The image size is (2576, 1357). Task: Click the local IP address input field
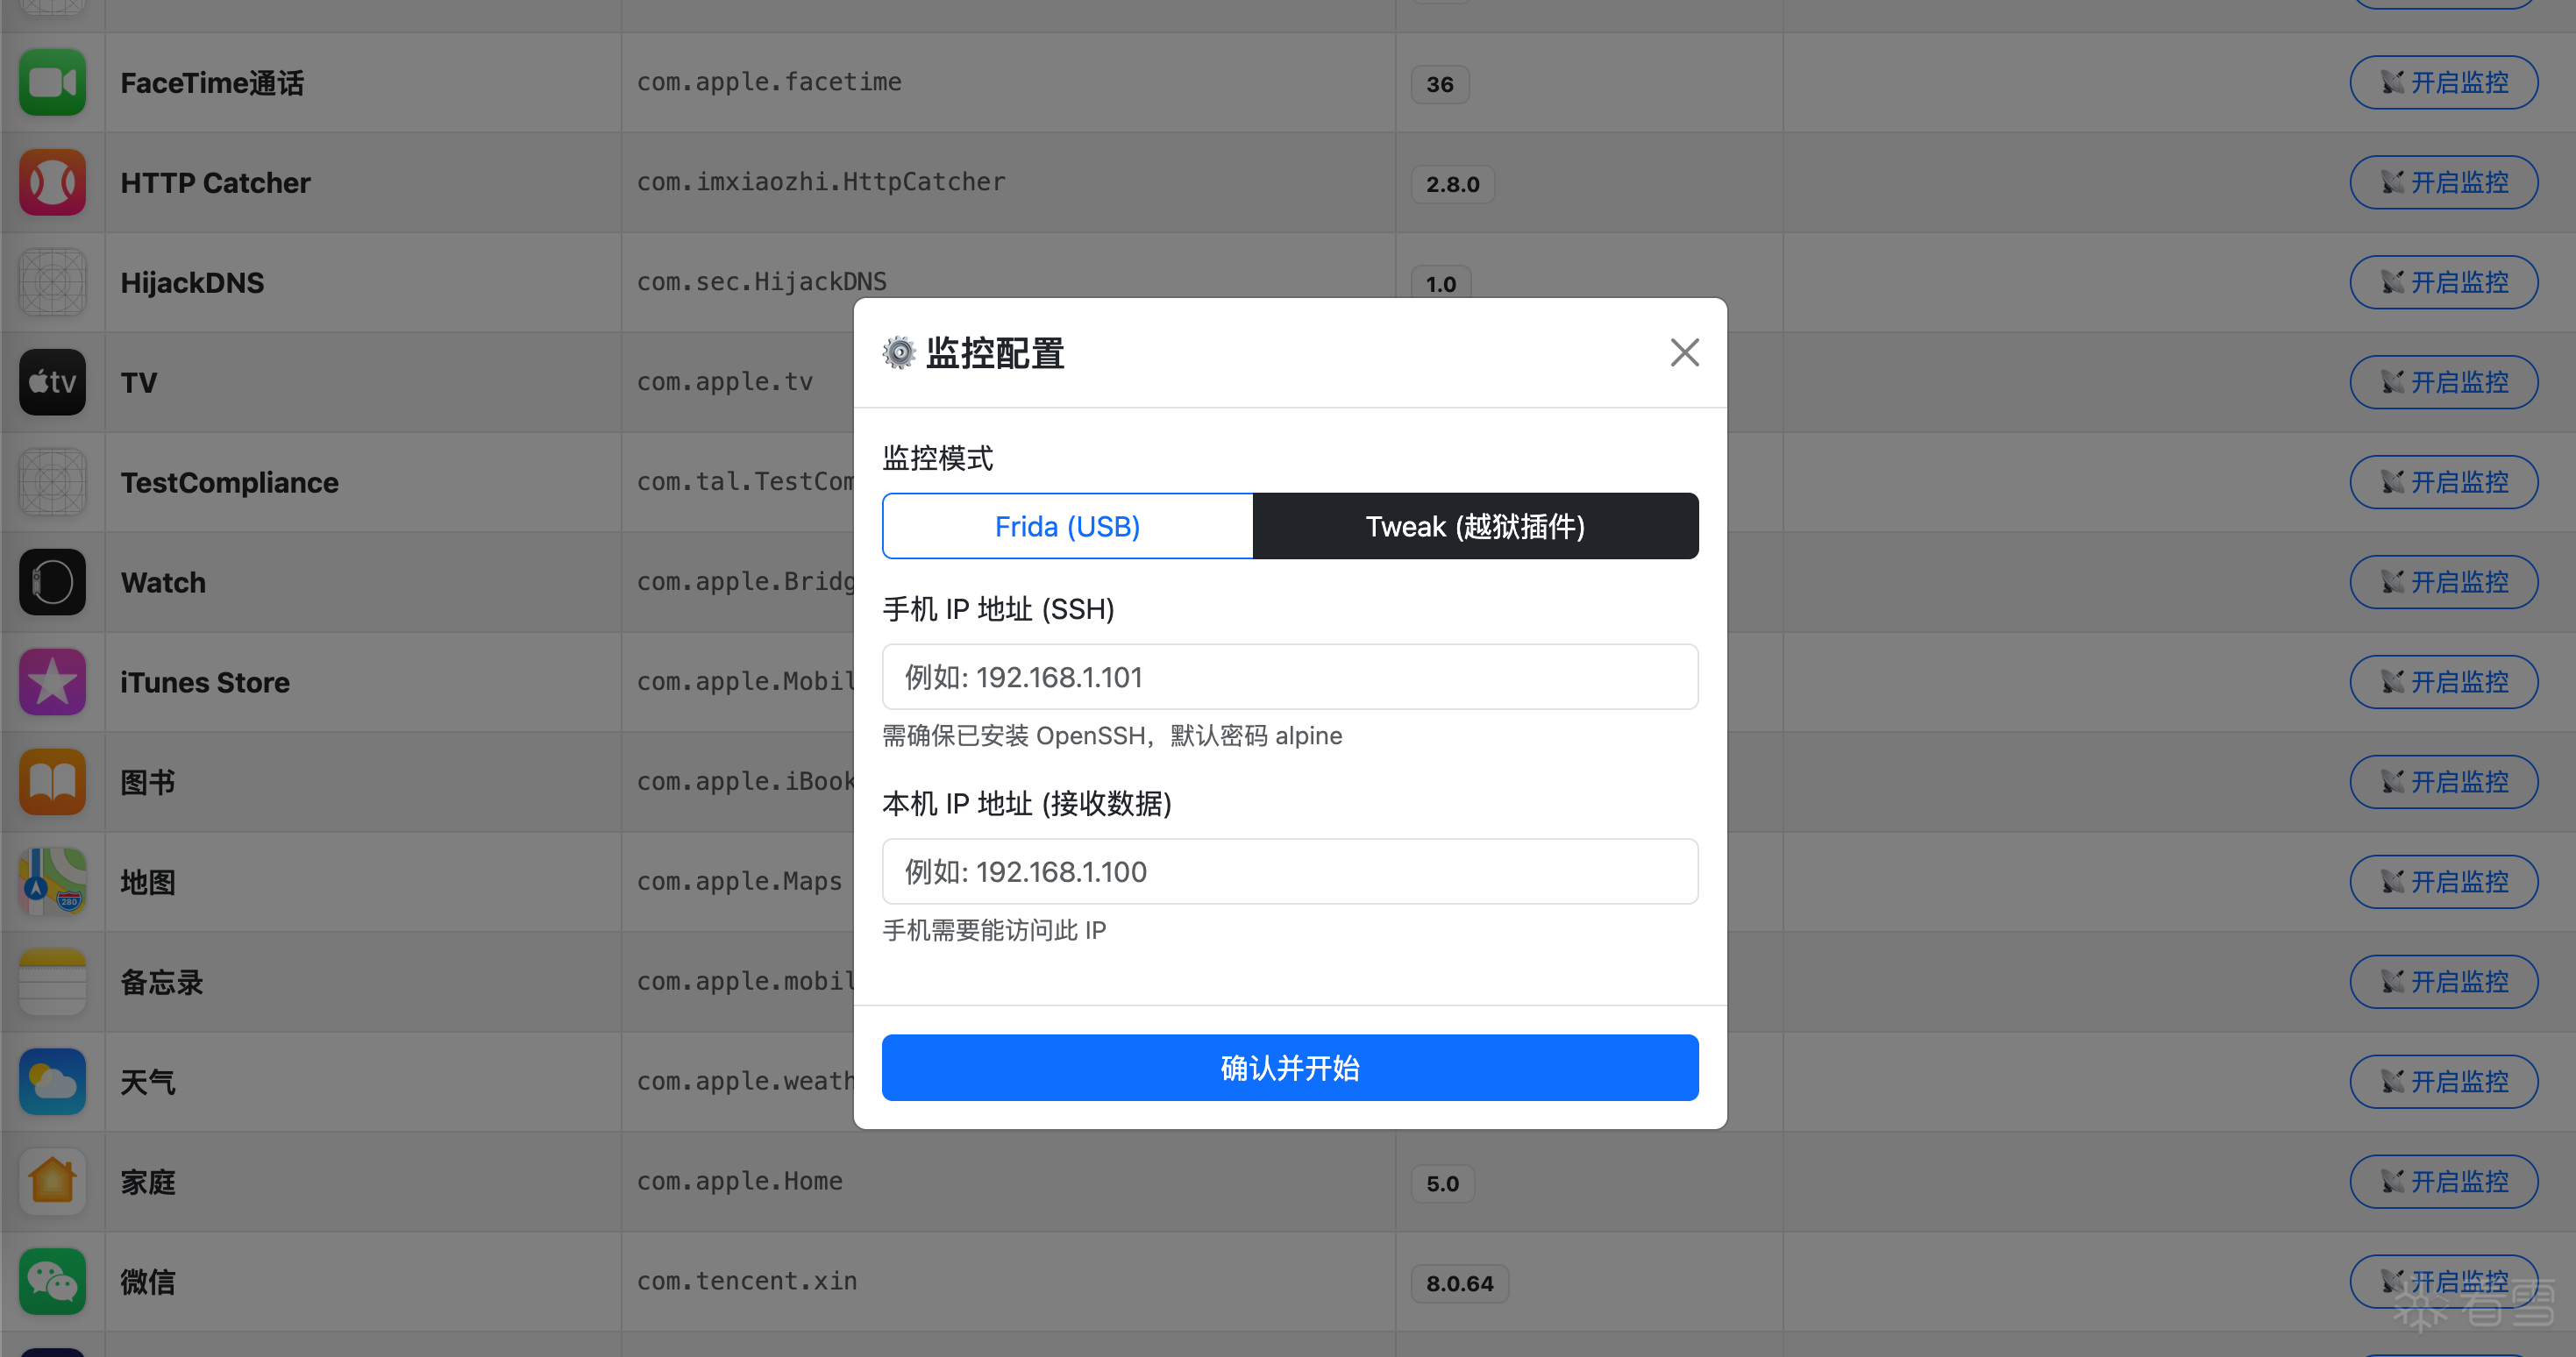tap(1289, 871)
